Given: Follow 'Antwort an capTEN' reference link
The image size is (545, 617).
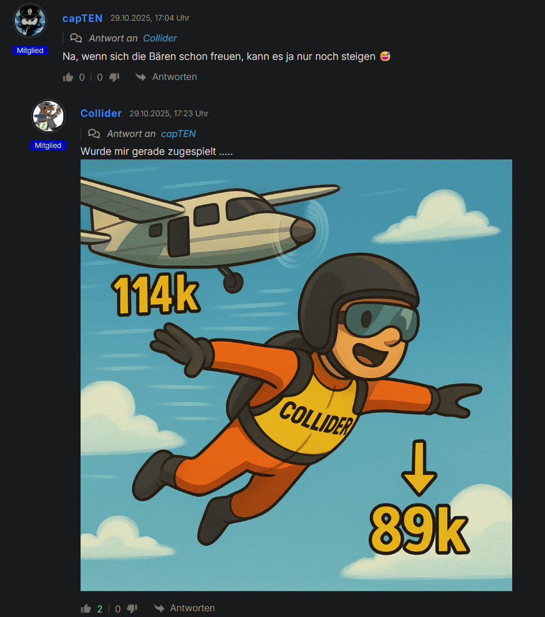Looking at the screenshot, I should pos(178,134).
